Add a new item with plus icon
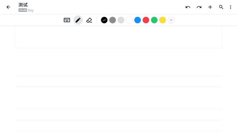Image resolution: width=237 pixels, height=140 pixels. click(x=210, y=7)
